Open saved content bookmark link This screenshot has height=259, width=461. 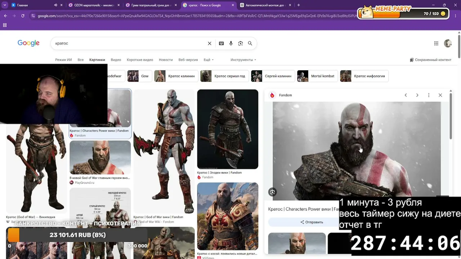point(430,60)
